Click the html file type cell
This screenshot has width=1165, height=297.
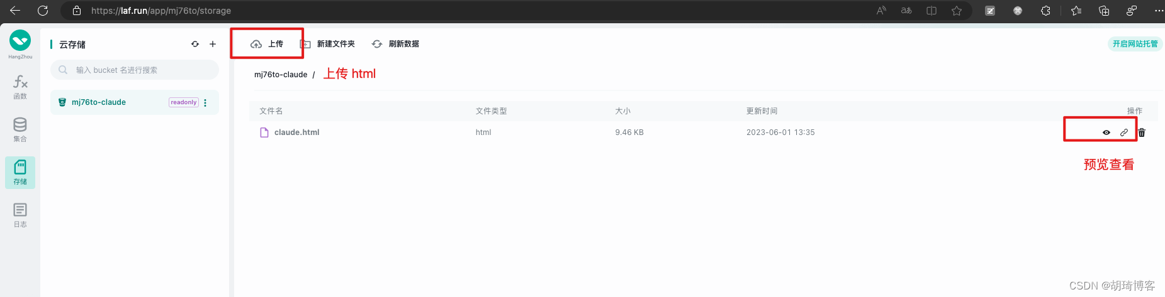pyautogui.click(x=483, y=132)
